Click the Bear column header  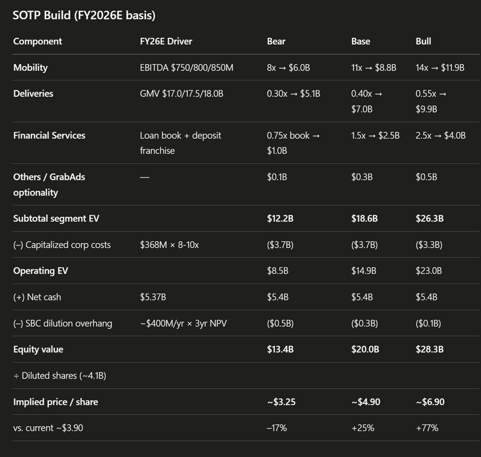pyautogui.click(x=276, y=42)
